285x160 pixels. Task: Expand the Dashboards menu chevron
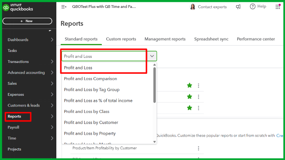pyautogui.click(x=52, y=40)
